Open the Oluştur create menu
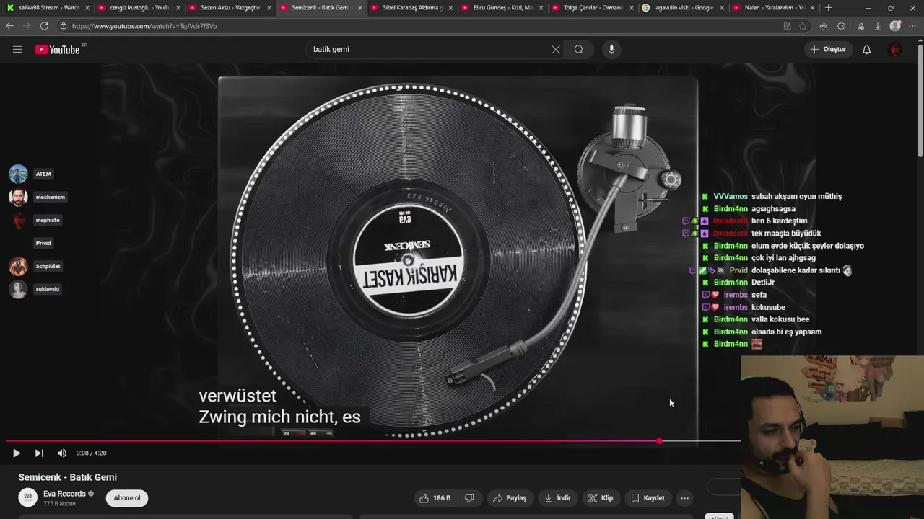Screen dimensions: 924x519 [828, 50]
